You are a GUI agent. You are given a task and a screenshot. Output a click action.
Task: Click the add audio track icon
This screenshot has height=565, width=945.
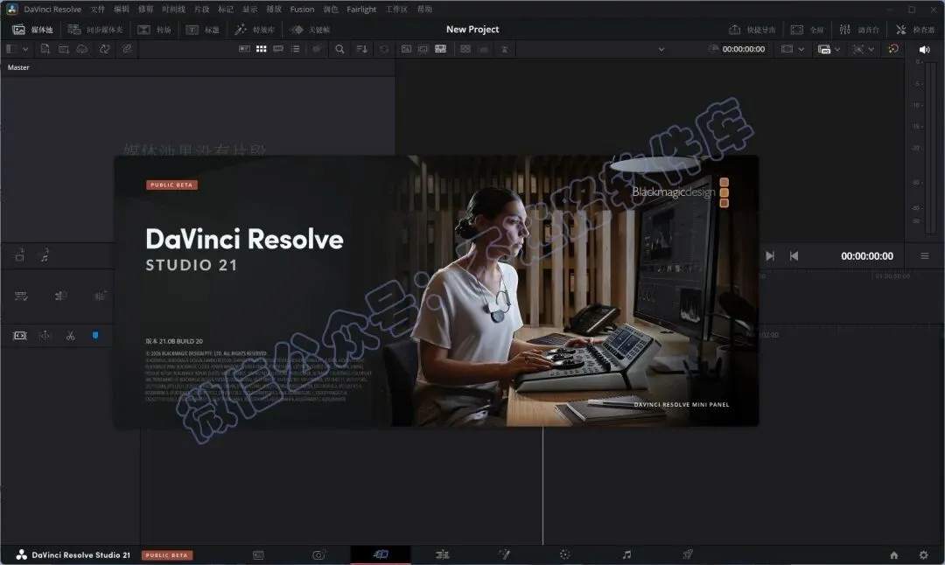tap(45, 255)
